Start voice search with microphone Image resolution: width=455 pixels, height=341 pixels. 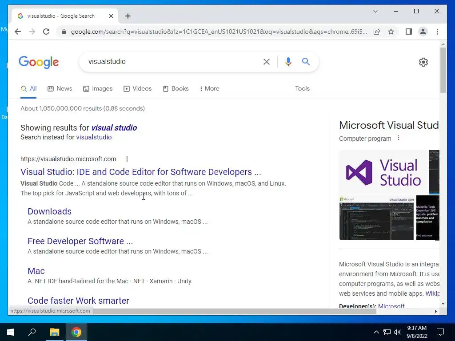pyautogui.click(x=288, y=61)
